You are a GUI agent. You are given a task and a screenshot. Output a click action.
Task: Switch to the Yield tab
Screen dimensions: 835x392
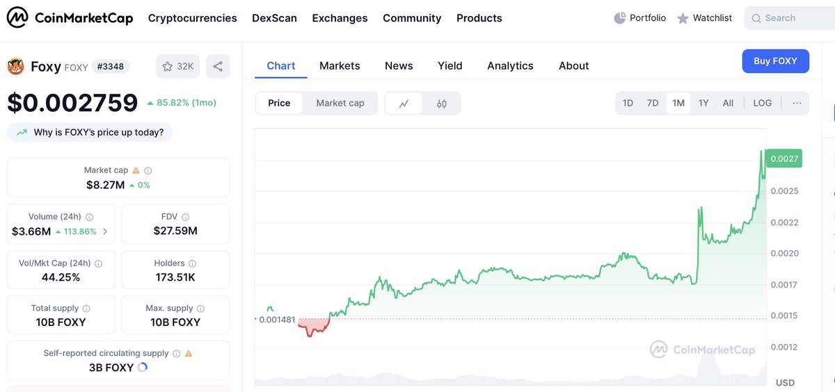click(x=450, y=66)
